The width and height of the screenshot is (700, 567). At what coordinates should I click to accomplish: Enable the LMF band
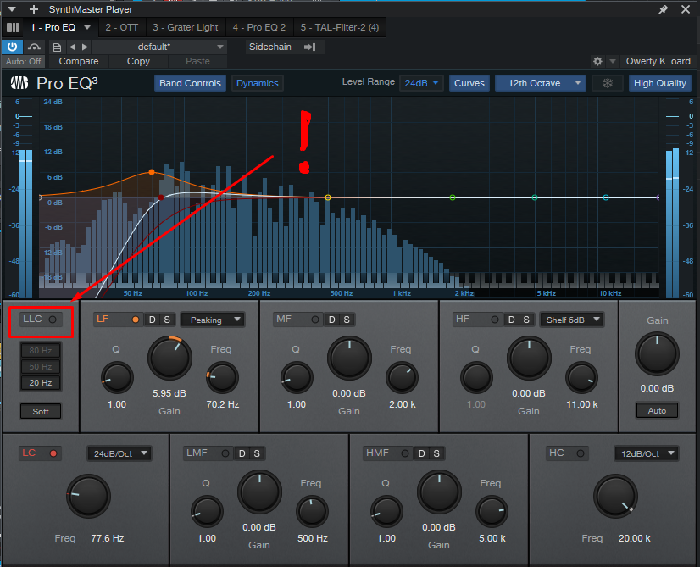tap(225, 453)
